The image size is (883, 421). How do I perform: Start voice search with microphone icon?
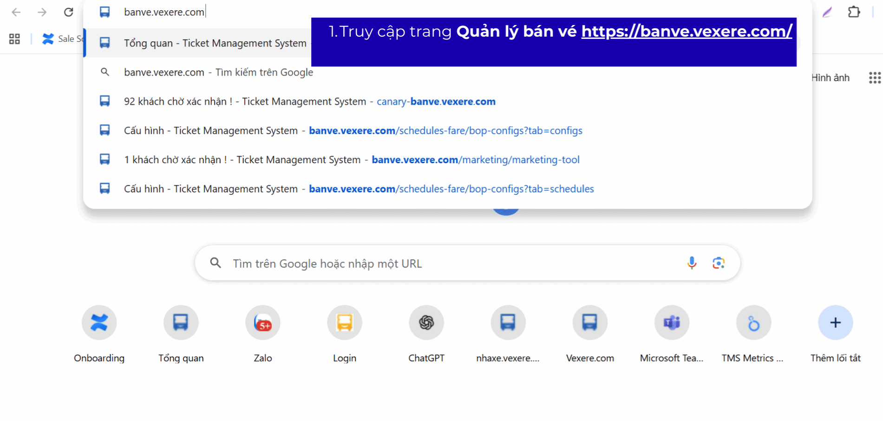coord(692,263)
